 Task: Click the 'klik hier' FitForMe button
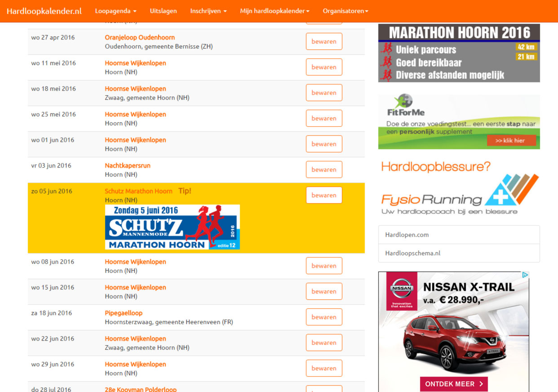point(511,141)
